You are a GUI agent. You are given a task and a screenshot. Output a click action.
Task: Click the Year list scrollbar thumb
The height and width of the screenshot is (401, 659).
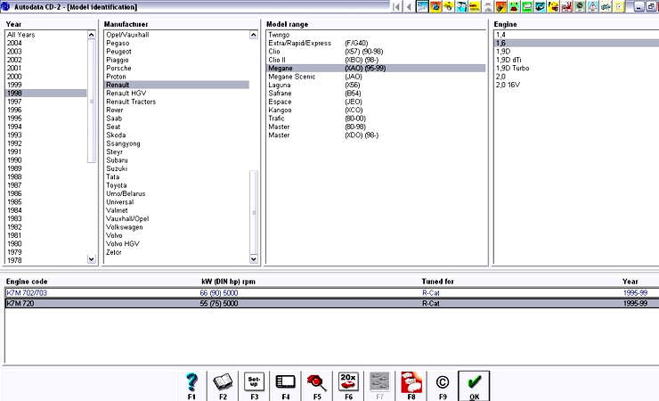[x=91, y=101]
